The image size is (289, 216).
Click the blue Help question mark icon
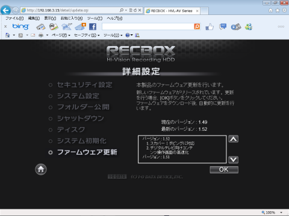(128, 35)
